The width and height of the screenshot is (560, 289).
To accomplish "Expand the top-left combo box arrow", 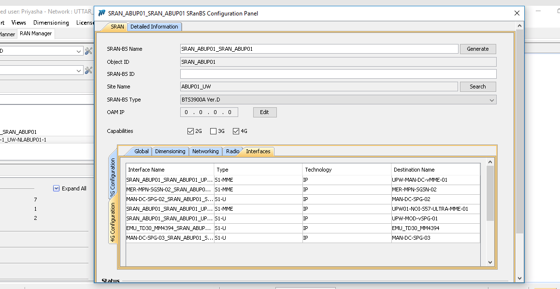I will 79,51.
